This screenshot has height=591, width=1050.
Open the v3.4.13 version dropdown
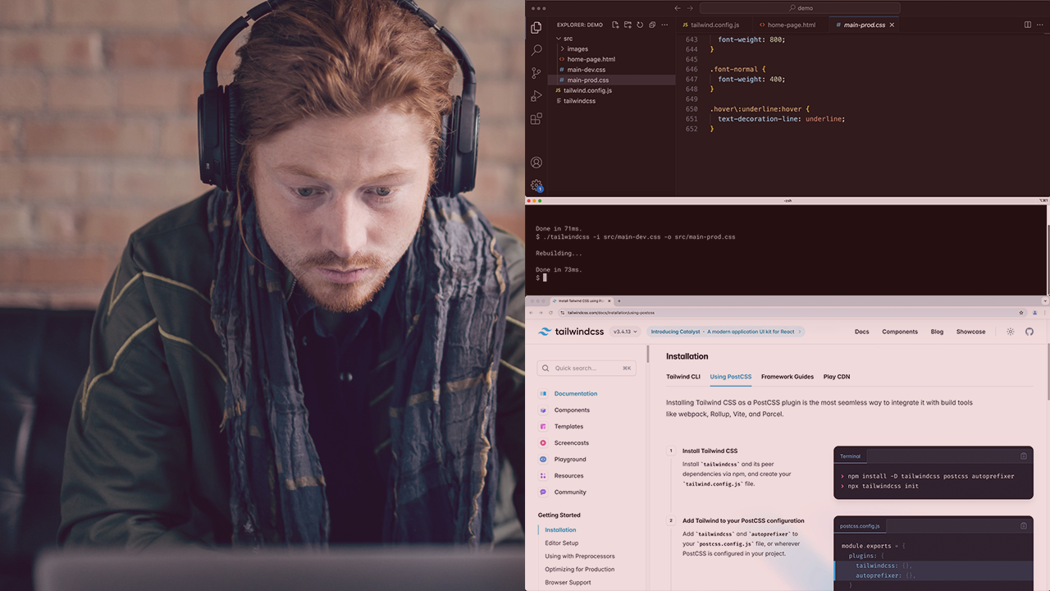625,332
